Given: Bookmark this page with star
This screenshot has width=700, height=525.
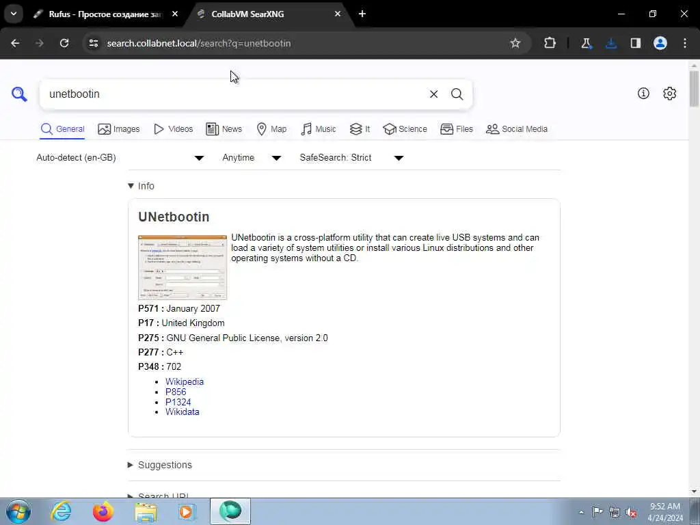Looking at the screenshot, I should point(515,43).
